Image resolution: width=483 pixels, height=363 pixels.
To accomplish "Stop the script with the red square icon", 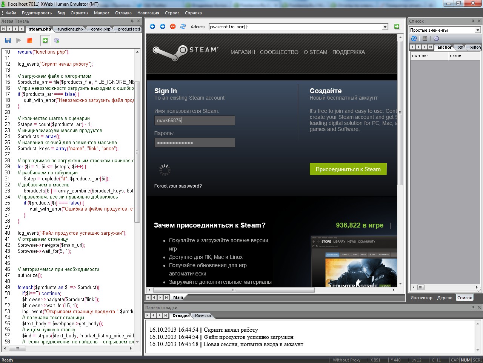I will coord(29,40).
